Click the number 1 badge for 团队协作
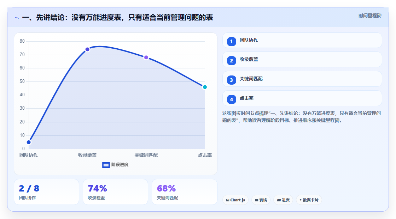Image resolution: width=396 pixels, height=219 pixels. click(x=231, y=41)
